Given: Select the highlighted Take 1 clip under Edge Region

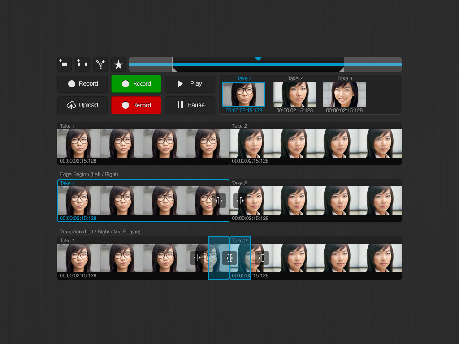Looking at the screenshot, I should 143,201.
